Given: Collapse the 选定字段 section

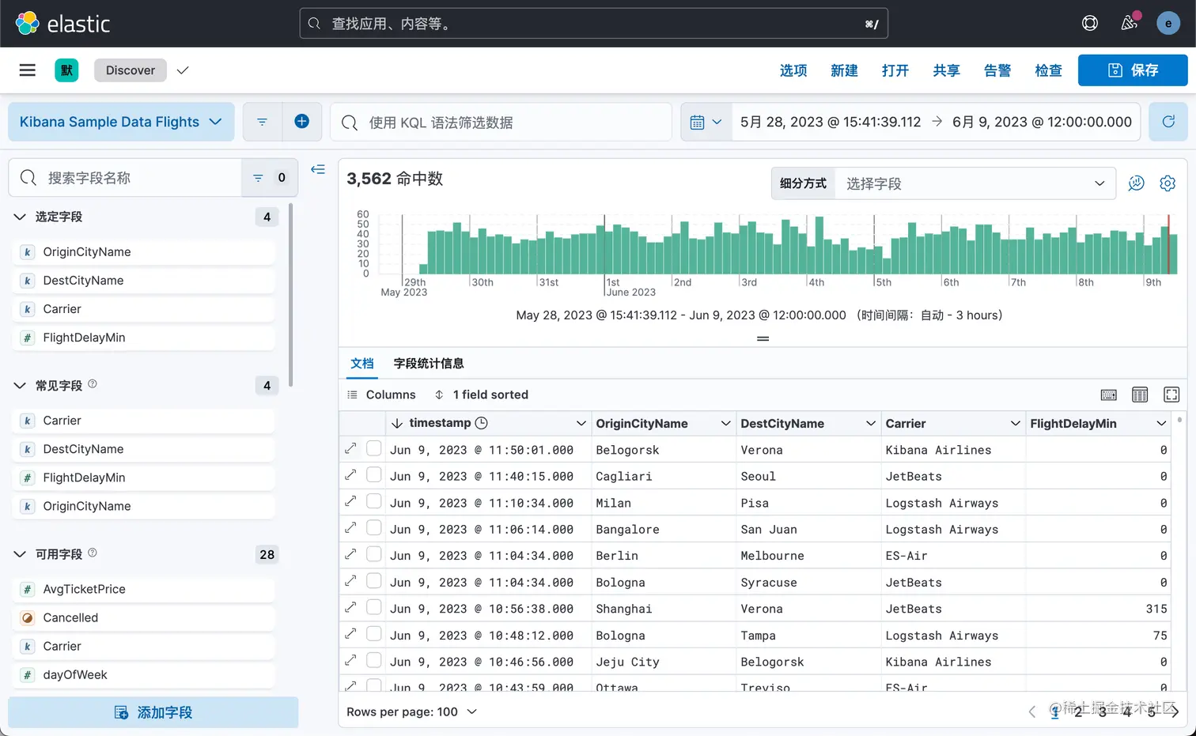Looking at the screenshot, I should tap(20, 217).
